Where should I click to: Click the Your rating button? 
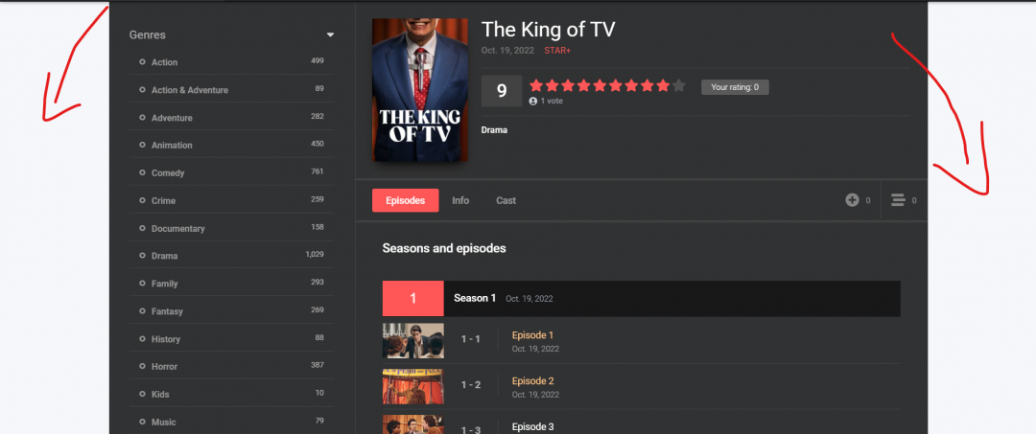pyautogui.click(x=735, y=87)
